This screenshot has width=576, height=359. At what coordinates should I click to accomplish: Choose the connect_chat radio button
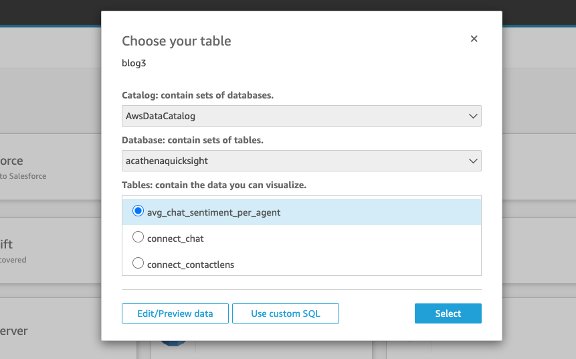coord(138,237)
